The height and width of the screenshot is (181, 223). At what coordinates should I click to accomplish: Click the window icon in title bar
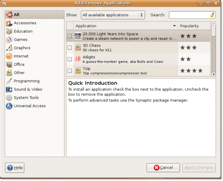(x=4, y=4)
